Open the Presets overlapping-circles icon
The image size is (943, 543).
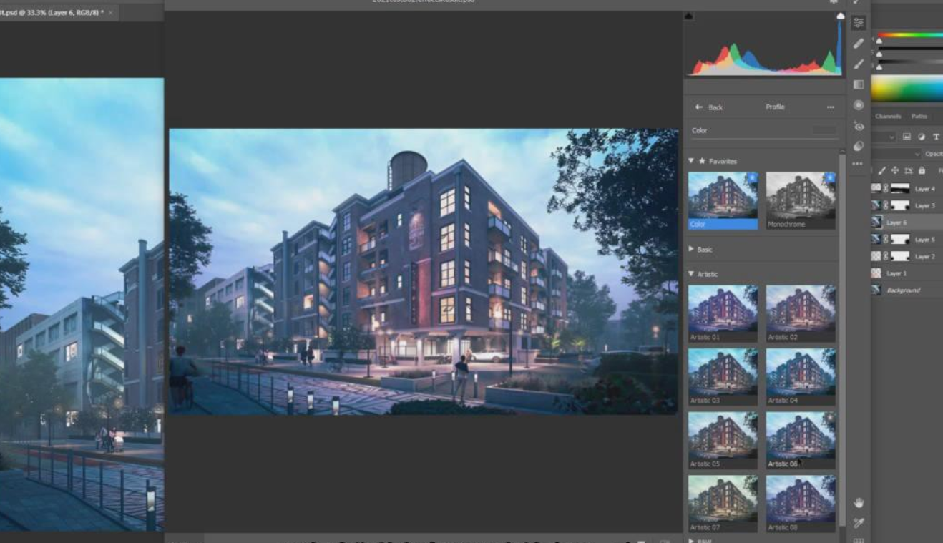tap(859, 146)
